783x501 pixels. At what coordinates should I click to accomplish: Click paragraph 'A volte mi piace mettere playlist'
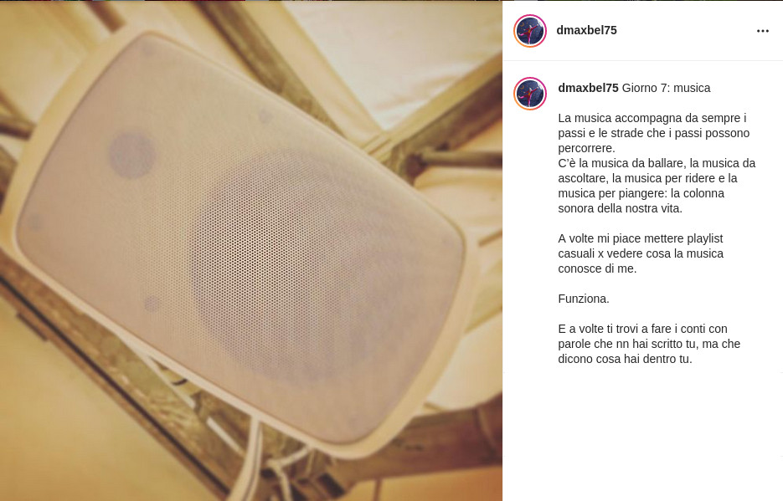click(641, 253)
